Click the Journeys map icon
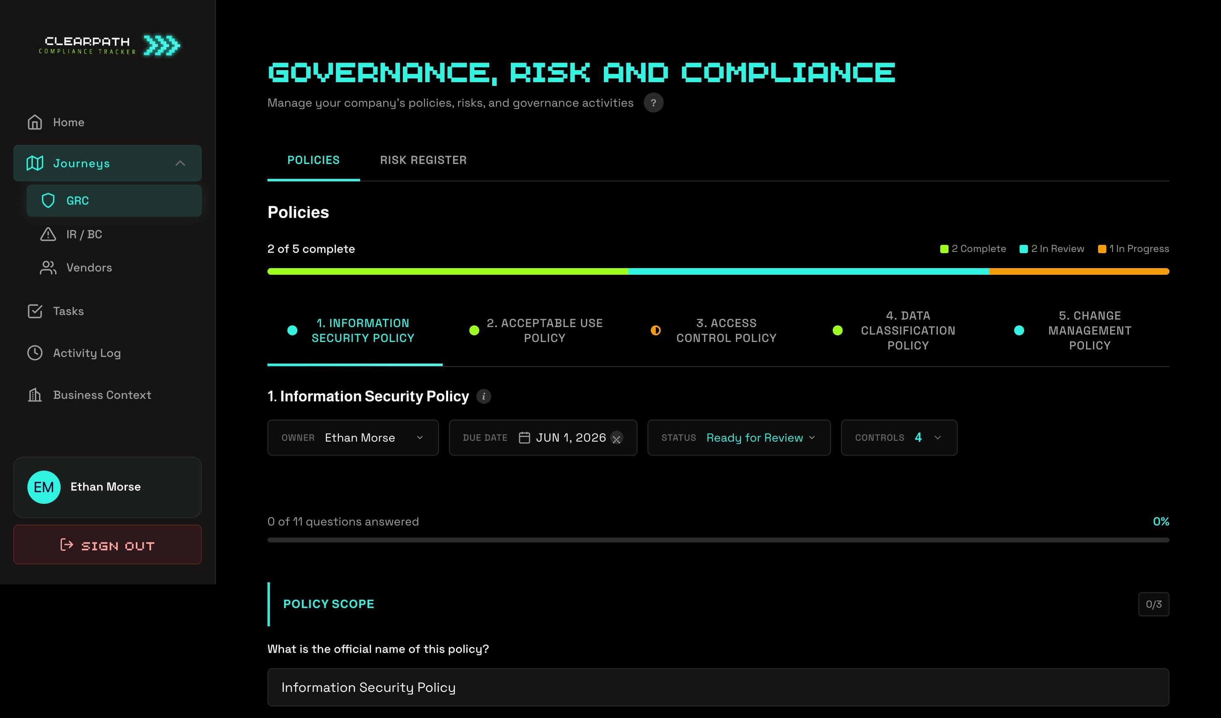The height and width of the screenshot is (718, 1221). (x=35, y=163)
